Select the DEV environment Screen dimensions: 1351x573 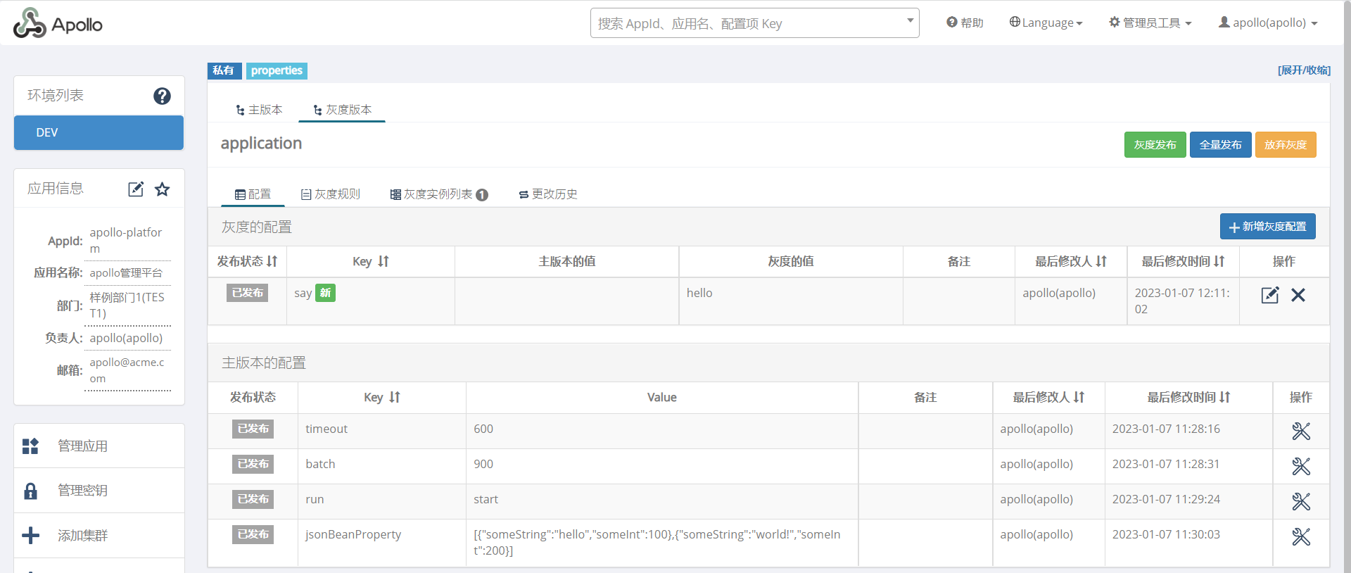[x=99, y=132]
